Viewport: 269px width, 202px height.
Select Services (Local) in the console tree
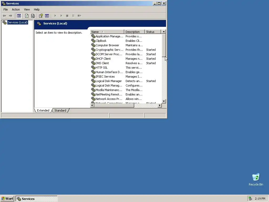[18, 22]
